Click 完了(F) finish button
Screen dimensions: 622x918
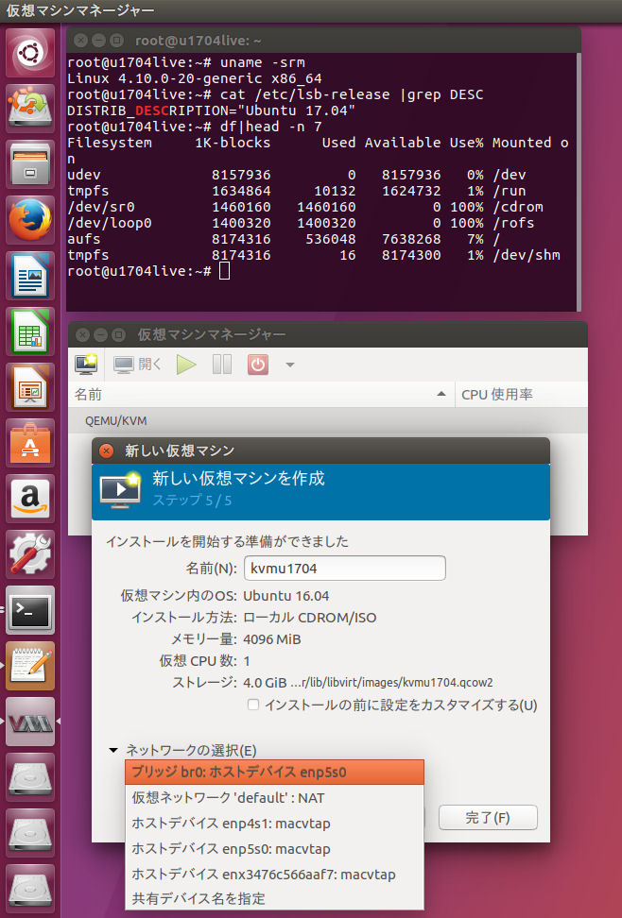coord(488,817)
